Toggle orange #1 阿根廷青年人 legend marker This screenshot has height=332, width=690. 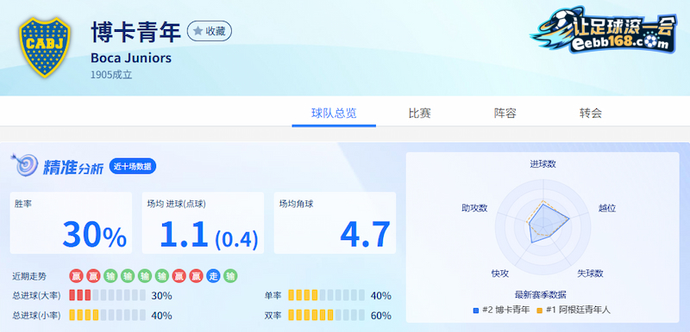[x=540, y=310]
